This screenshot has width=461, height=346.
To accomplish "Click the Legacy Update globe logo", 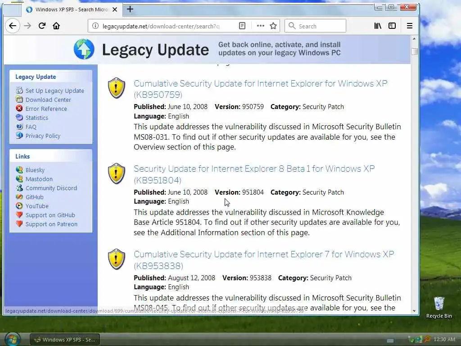I will pos(84,49).
